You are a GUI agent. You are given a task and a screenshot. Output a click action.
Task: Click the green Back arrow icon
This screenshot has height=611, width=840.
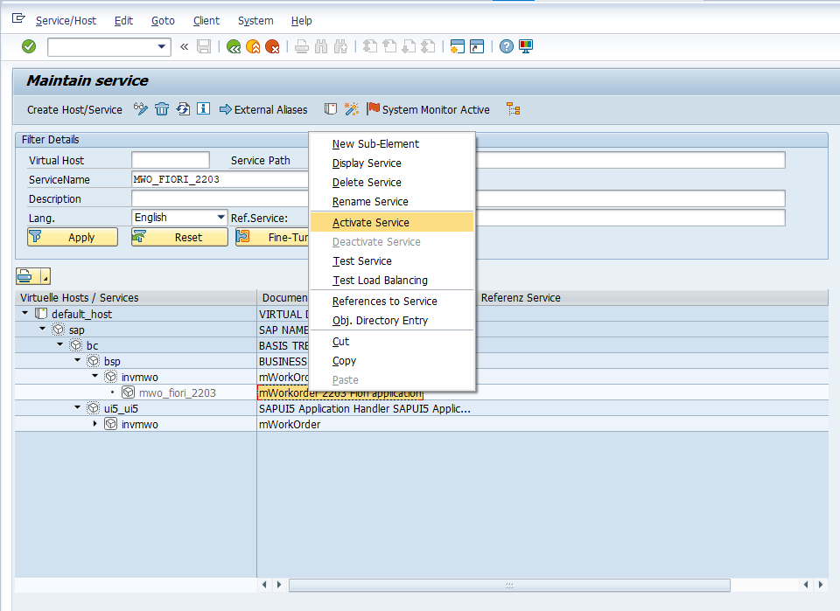tap(234, 47)
